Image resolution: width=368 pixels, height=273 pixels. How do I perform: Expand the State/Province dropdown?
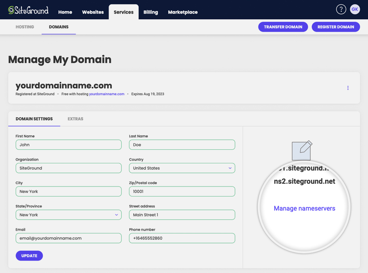point(68,215)
